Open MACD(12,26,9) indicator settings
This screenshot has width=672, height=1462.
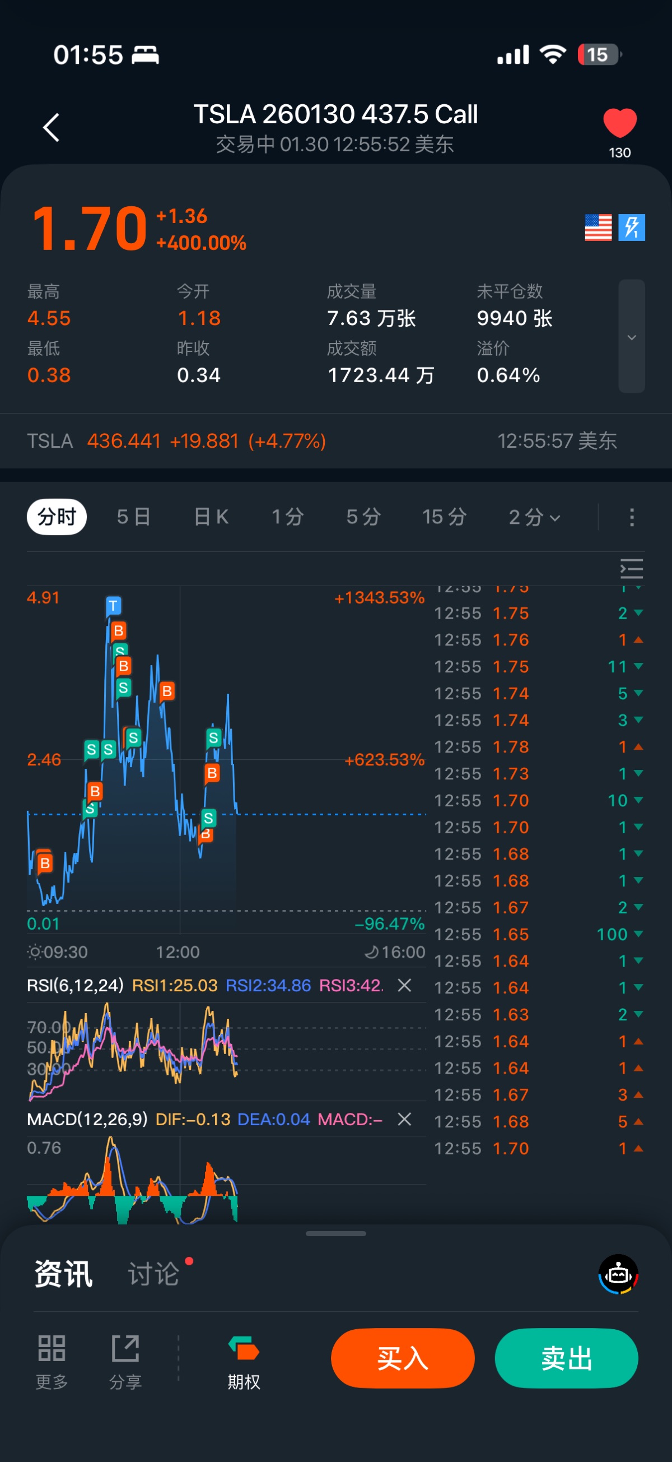[87, 1119]
